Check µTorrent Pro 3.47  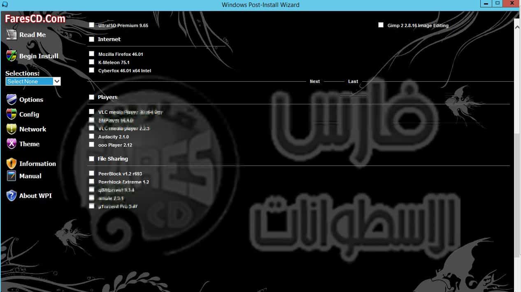click(91, 206)
